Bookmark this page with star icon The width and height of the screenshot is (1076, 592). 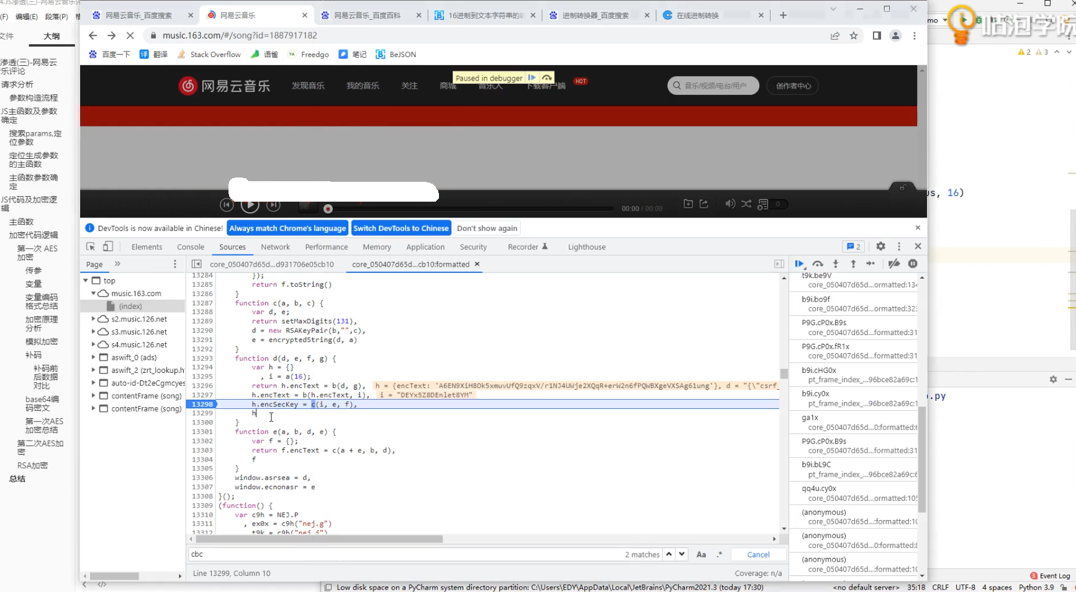click(854, 35)
